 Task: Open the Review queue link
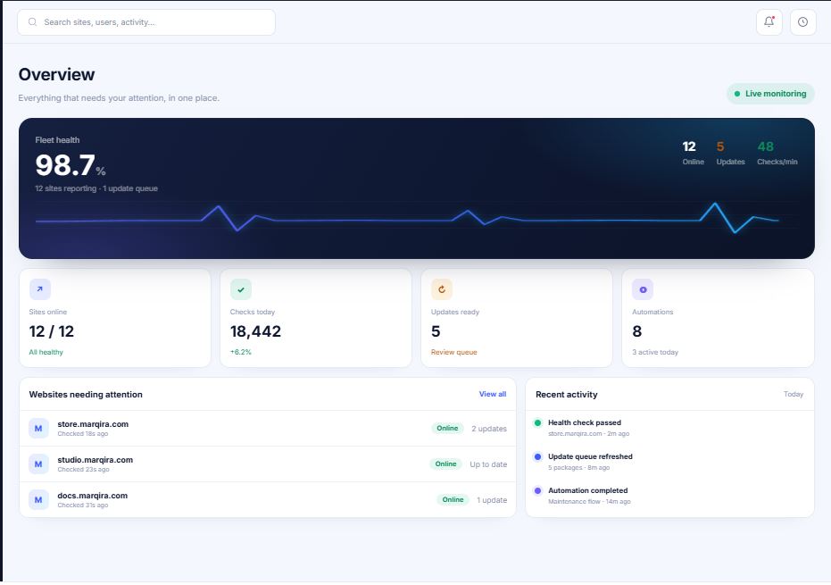(453, 352)
